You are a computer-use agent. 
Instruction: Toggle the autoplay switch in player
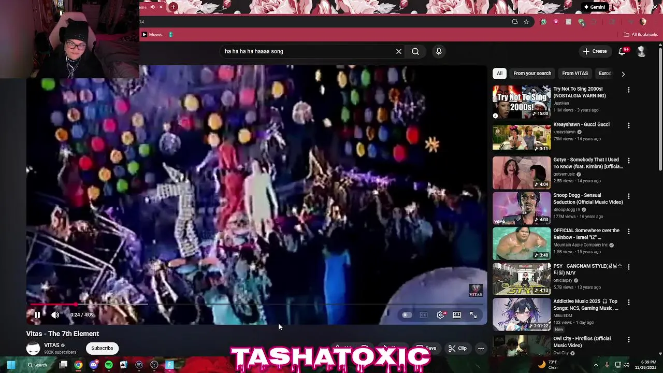(x=407, y=315)
